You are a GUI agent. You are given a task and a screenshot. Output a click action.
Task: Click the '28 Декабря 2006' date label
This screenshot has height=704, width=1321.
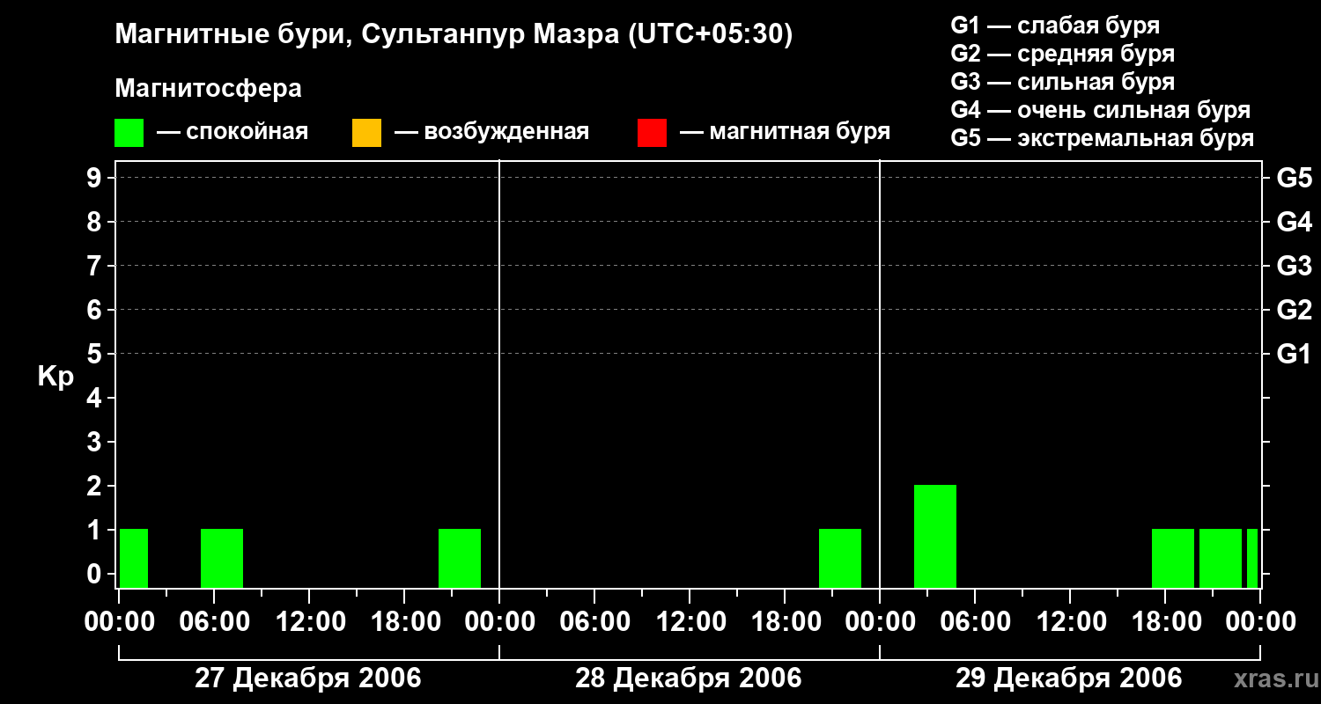click(x=689, y=678)
